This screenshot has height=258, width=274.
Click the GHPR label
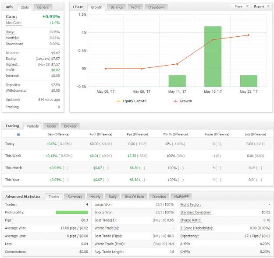click(x=185, y=252)
